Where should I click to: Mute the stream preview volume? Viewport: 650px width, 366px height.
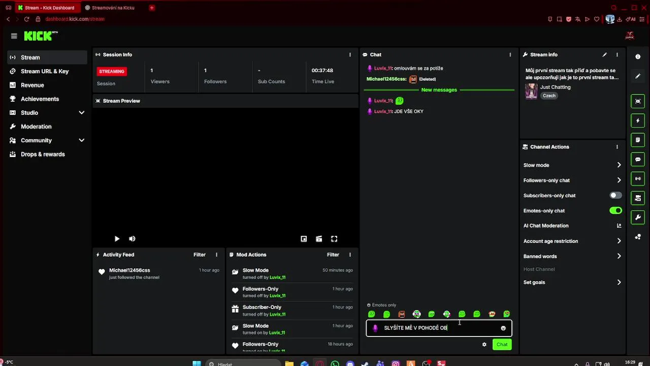click(132, 239)
